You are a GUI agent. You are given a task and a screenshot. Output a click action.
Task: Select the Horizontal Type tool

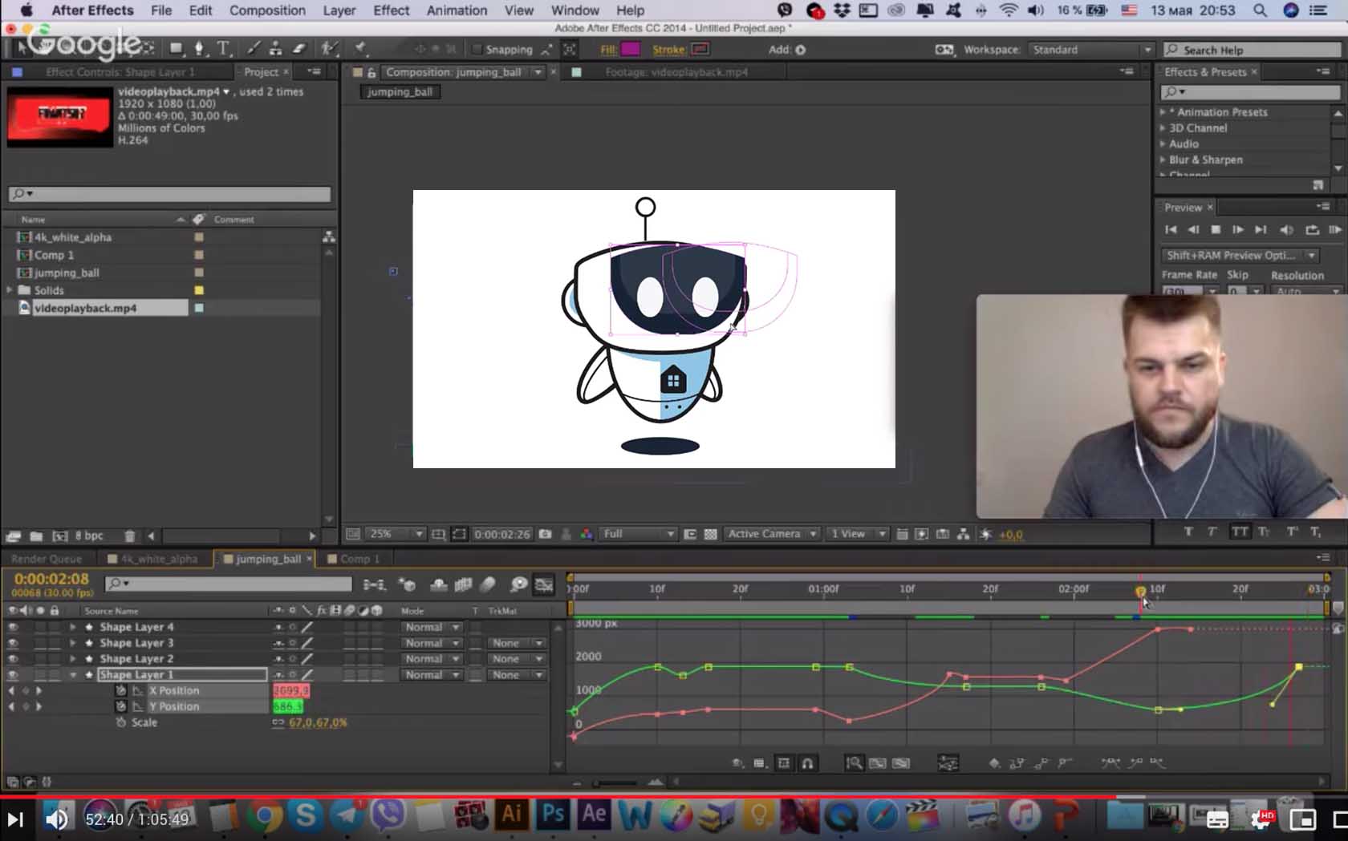click(x=224, y=49)
